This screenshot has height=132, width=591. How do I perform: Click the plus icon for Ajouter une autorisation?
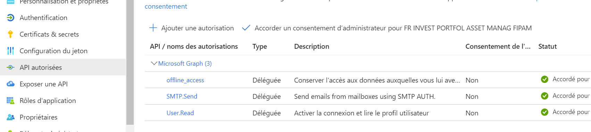pyautogui.click(x=153, y=28)
